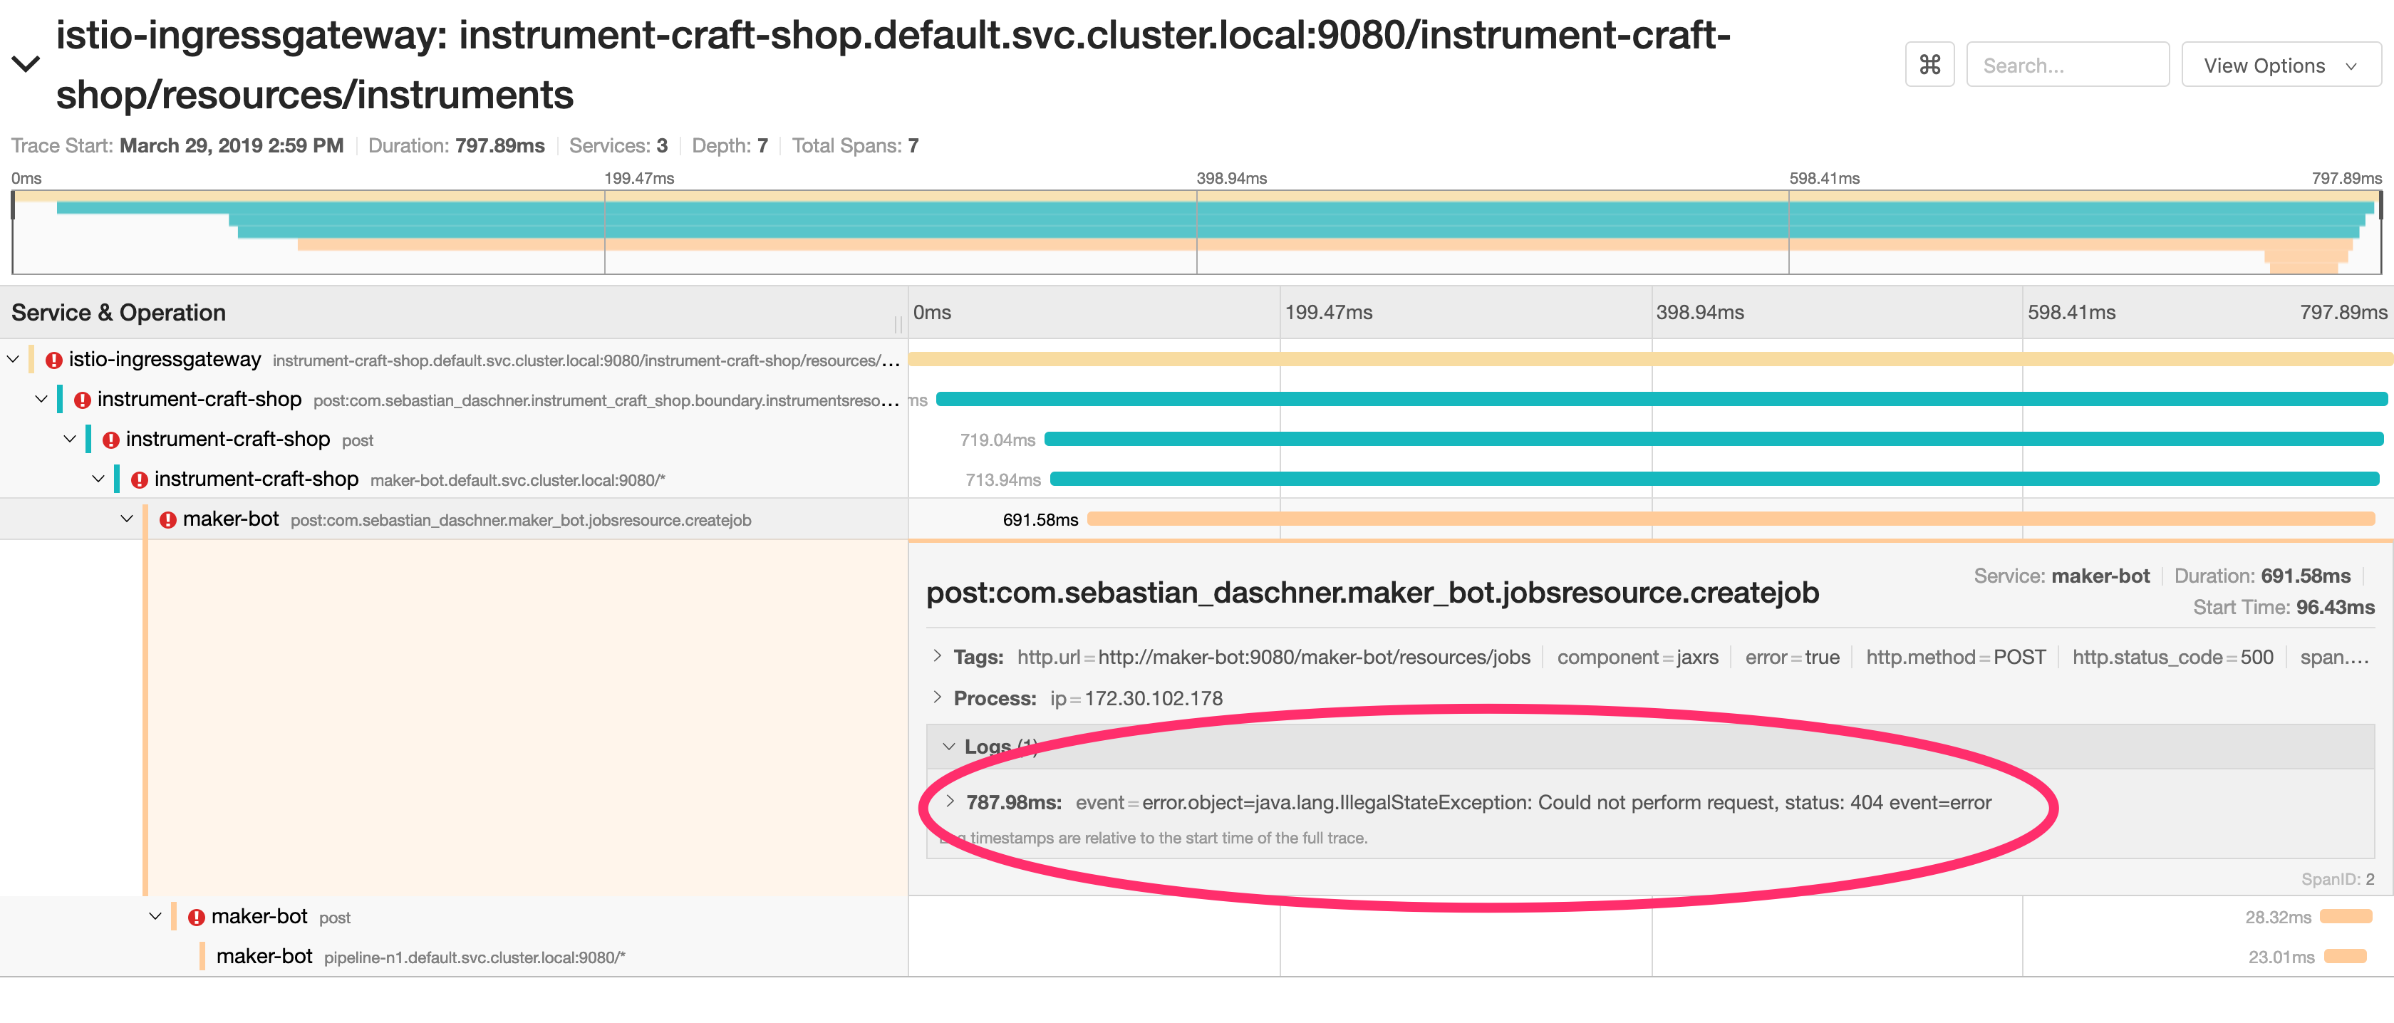Collapse istio-ingressgateway span children
Viewport: 2394px width, 1023px height.
click(13, 360)
